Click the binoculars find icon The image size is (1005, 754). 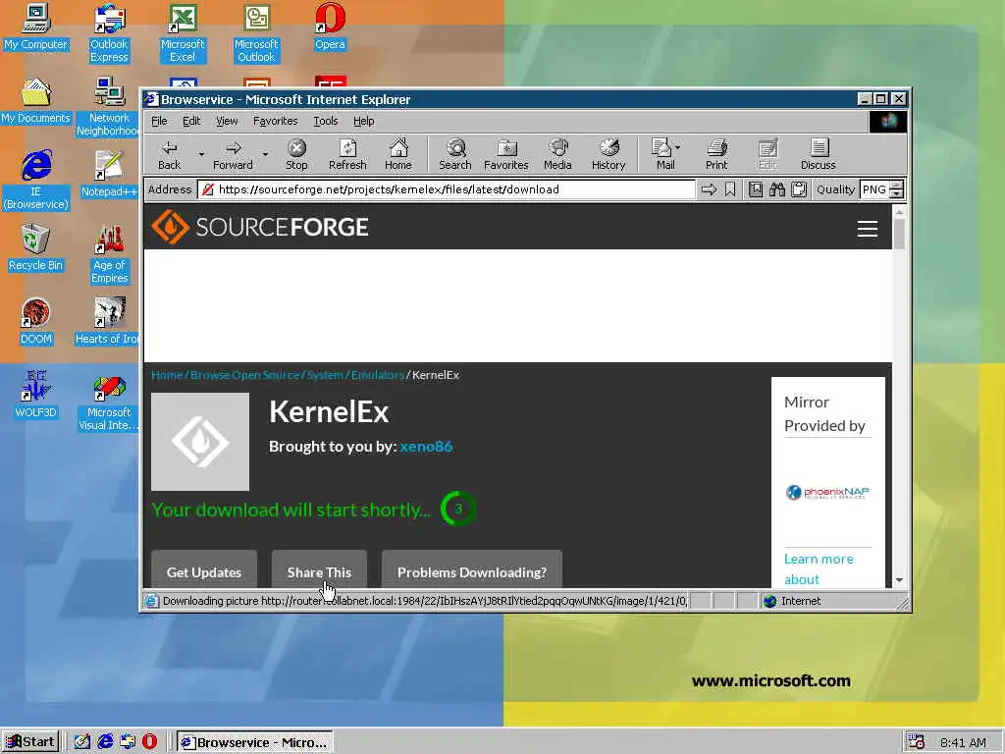(x=777, y=189)
